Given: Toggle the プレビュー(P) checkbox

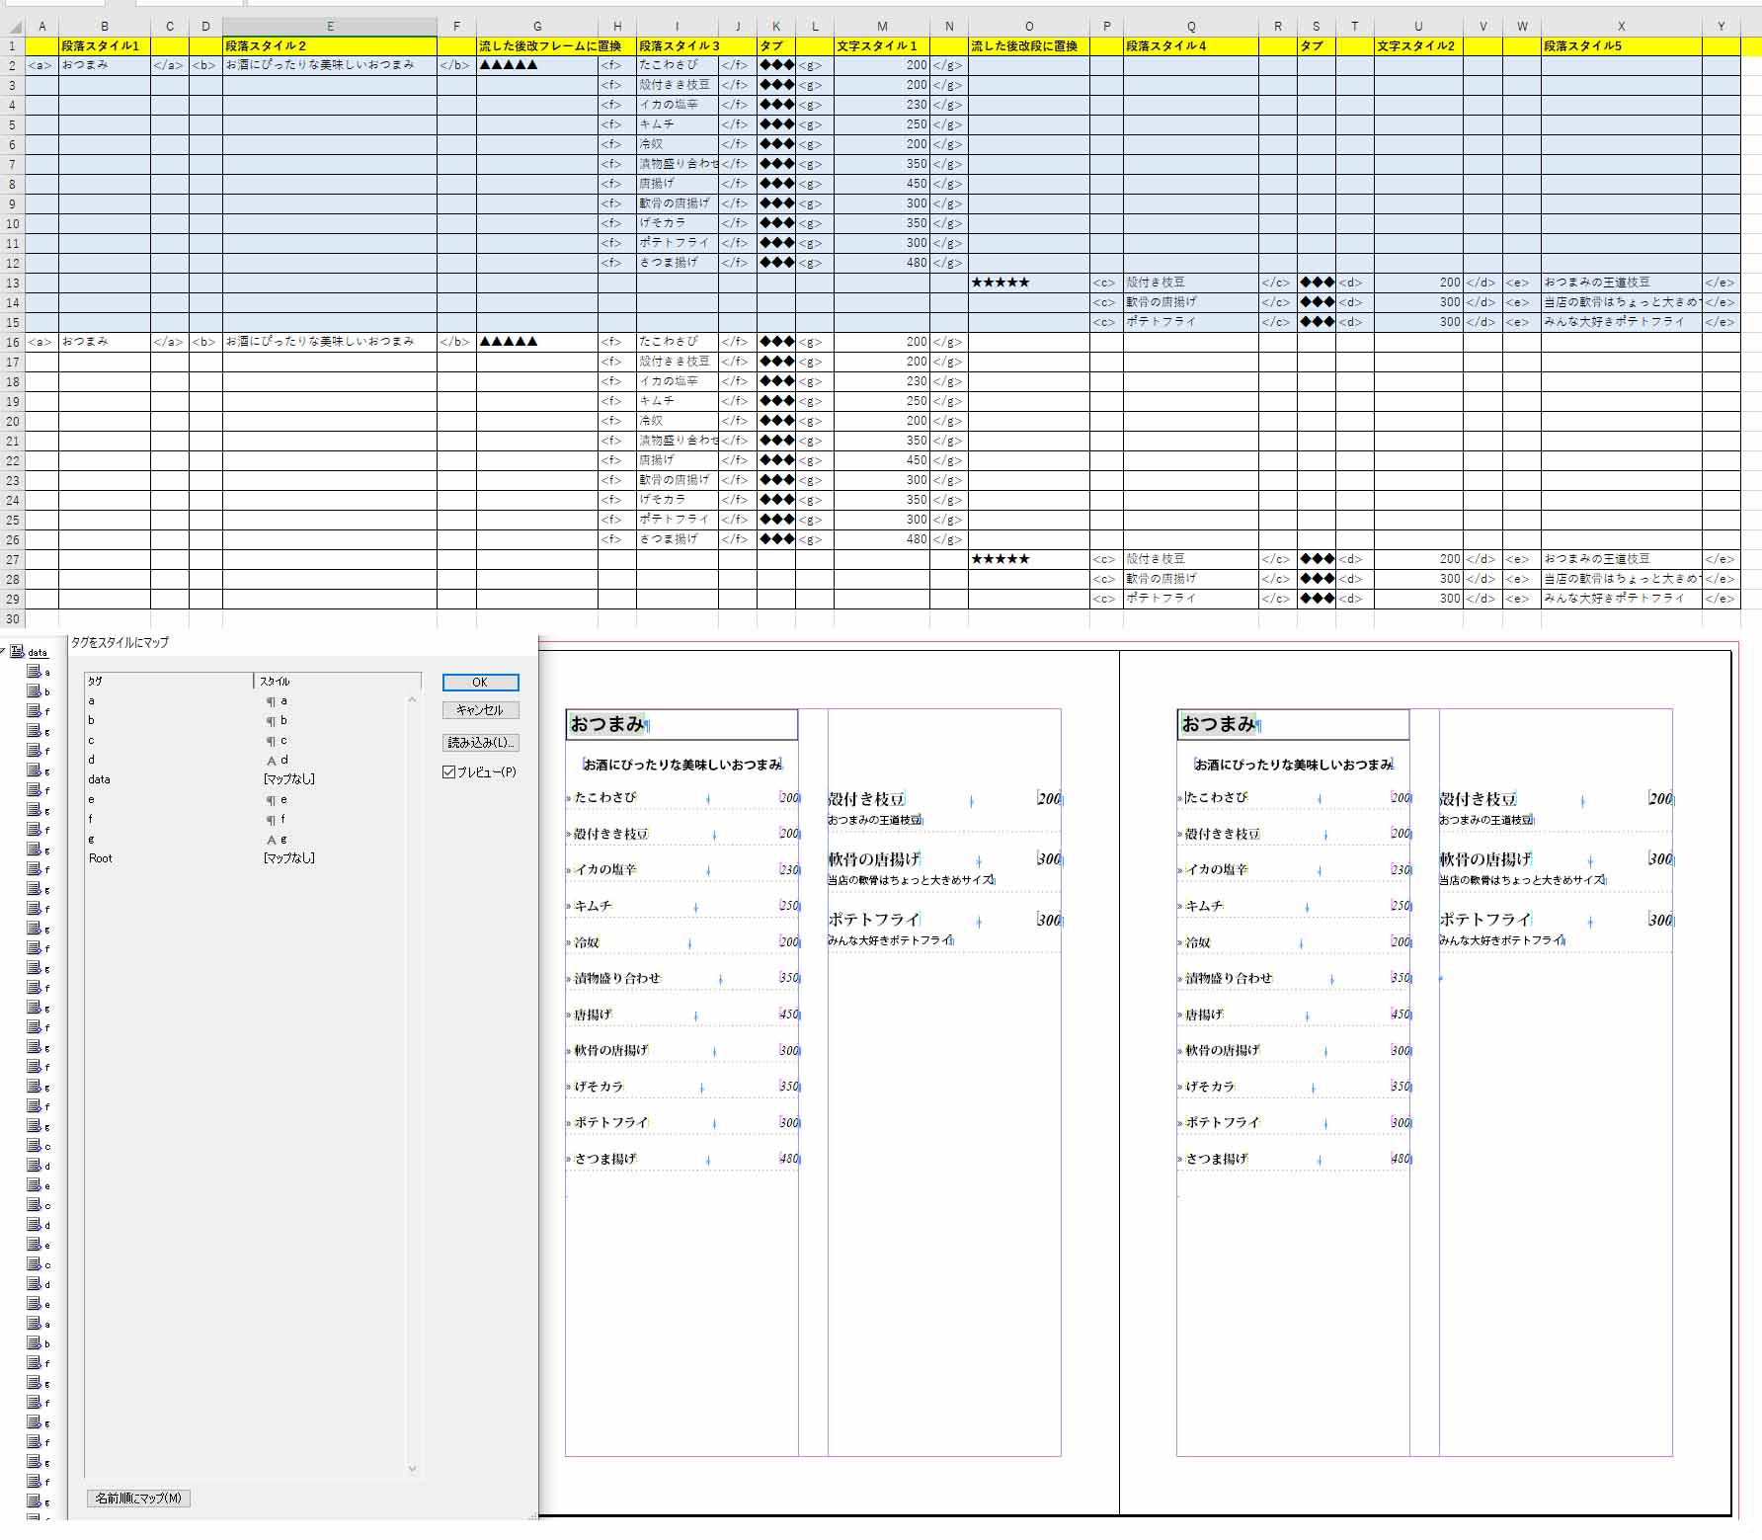Looking at the screenshot, I should click(449, 772).
